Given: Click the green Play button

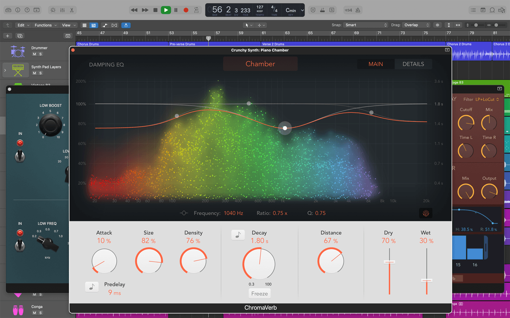Looking at the screenshot, I should [x=166, y=10].
